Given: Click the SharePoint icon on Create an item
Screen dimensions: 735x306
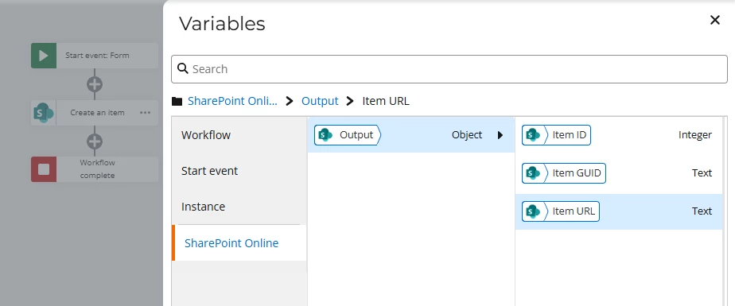Looking at the screenshot, I should (x=44, y=113).
